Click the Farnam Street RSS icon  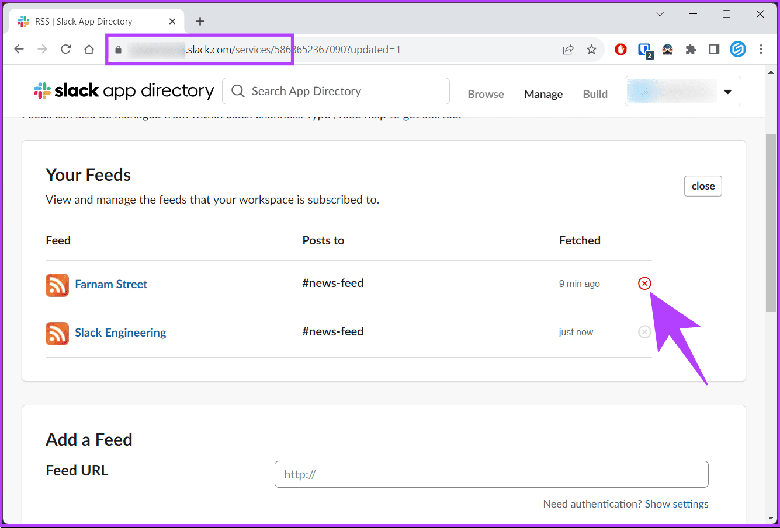pos(57,285)
